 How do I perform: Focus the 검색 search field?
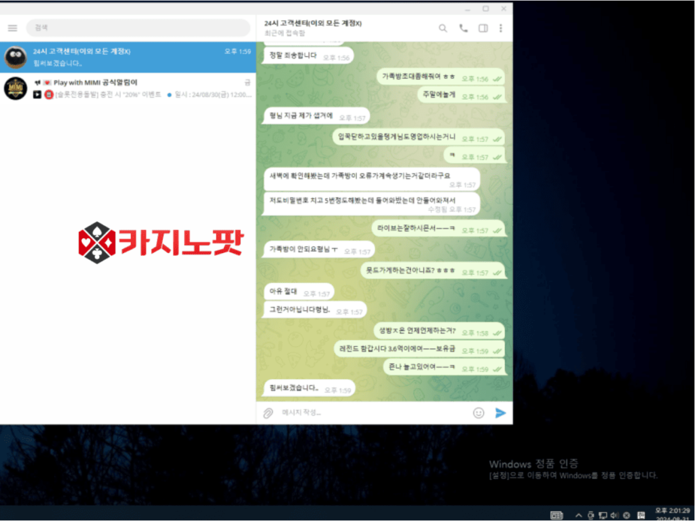(x=138, y=28)
